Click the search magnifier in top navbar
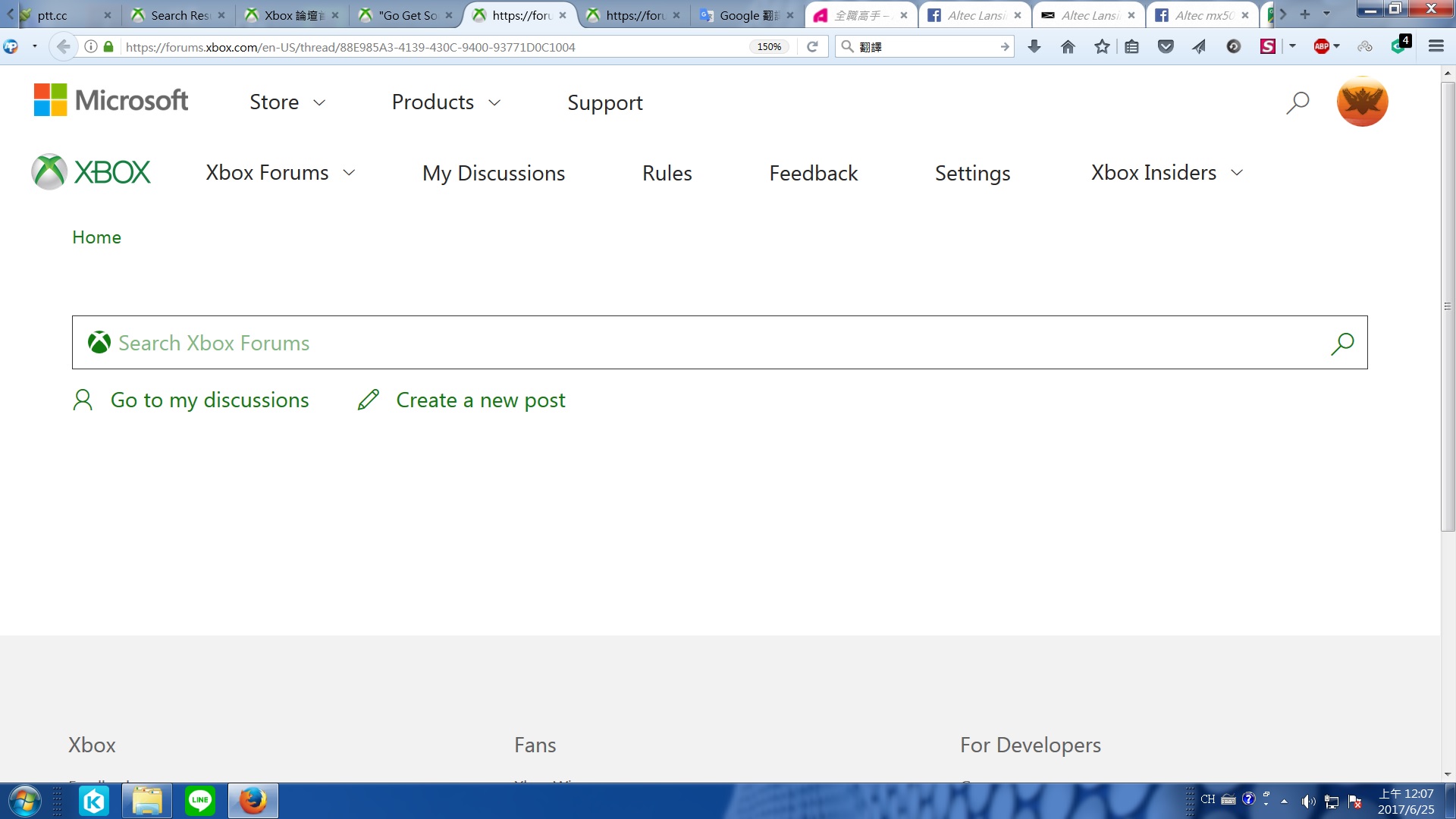Image resolution: width=1456 pixels, height=819 pixels. pyautogui.click(x=1297, y=102)
